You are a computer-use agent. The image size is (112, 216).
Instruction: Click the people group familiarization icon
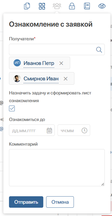(57, 6)
